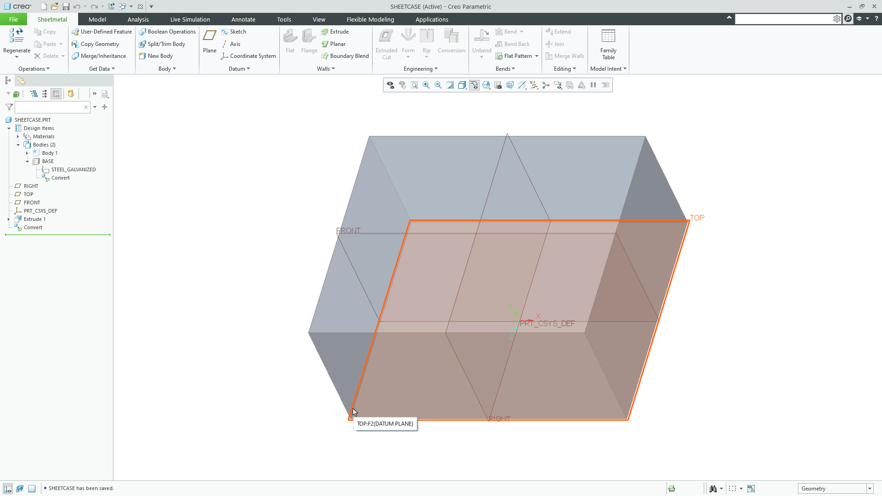
Task: Select the FRONT datum plane in tree
Action: click(x=32, y=203)
